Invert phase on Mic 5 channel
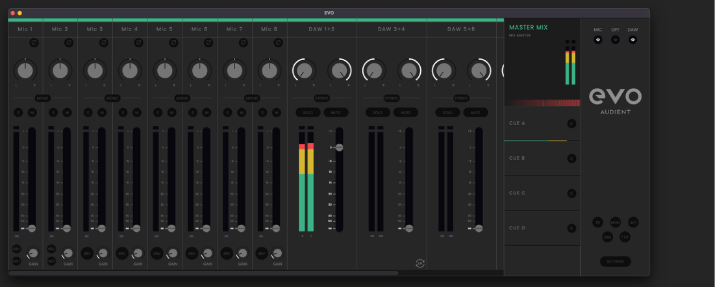This screenshot has width=715, height=287. (x=173, y=42)
